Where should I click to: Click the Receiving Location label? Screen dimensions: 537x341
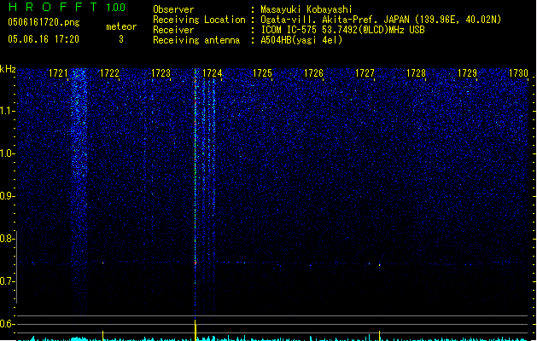tap(199, 20)
